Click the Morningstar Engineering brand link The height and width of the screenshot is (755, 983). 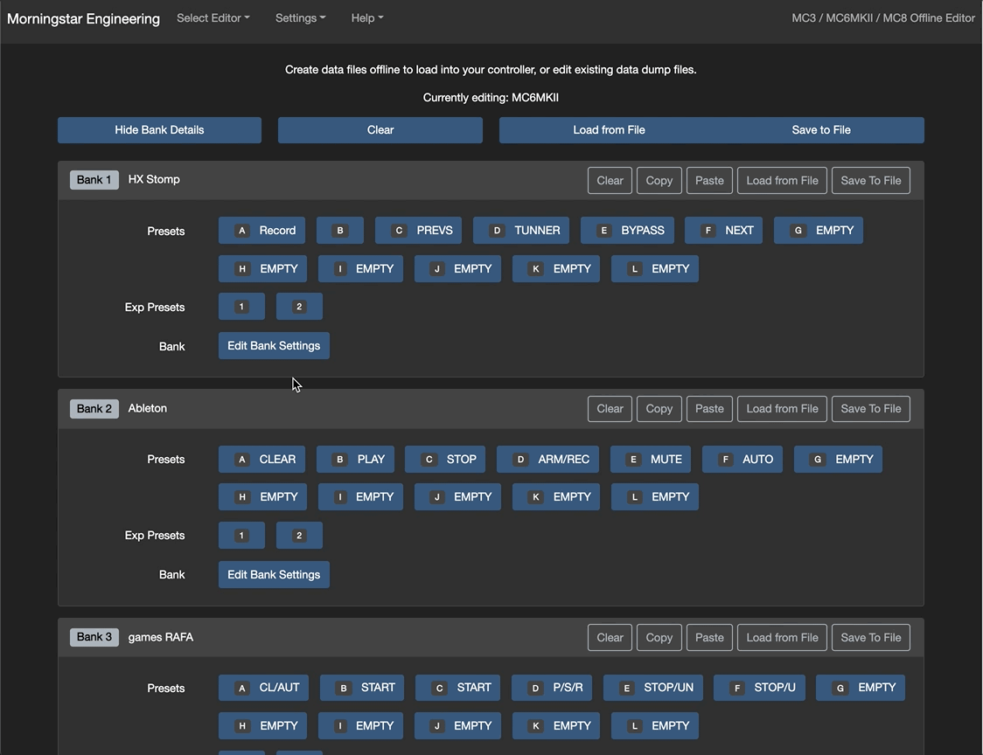83,18
